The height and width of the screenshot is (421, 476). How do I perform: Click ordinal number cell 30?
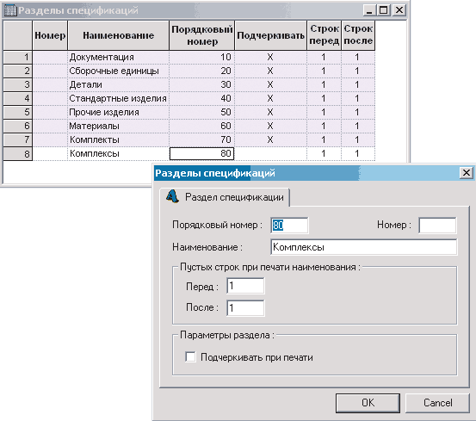coord(202,84)
